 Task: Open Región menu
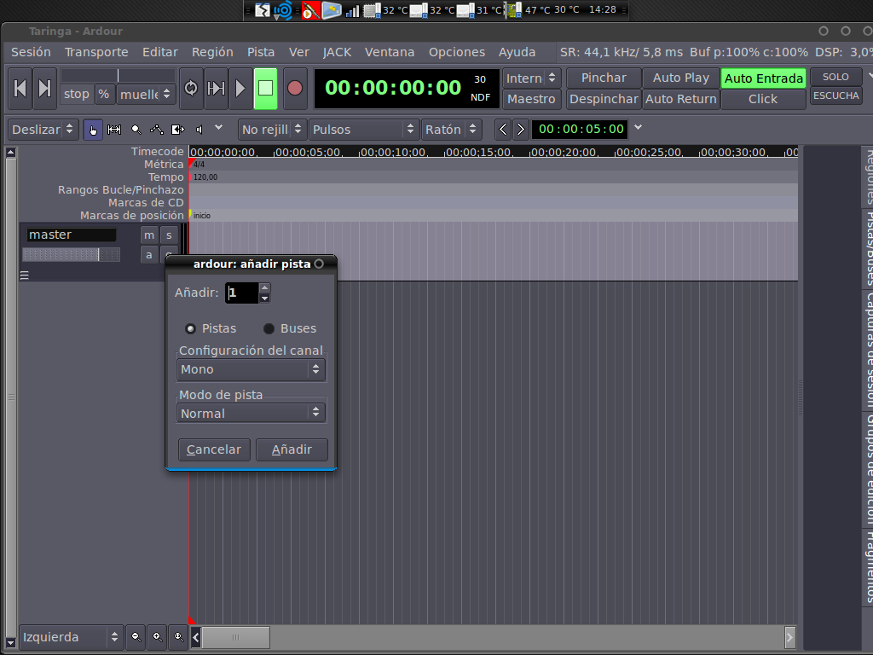212,52
